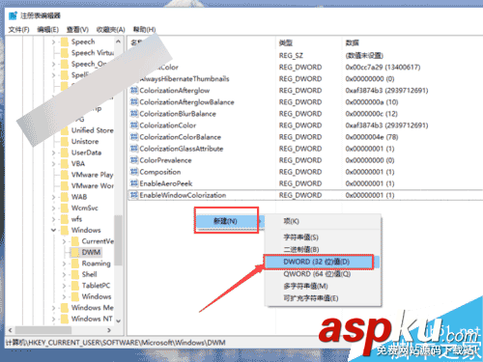Collapse the Windows tree node
The height and width of the screenshot is (362, 483).
click(53, 230)
